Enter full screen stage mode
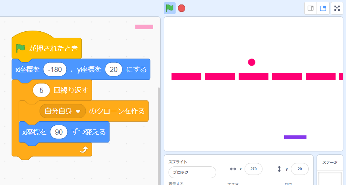The image size is (346, 185). pyautogui.click(x=337, y=8)
